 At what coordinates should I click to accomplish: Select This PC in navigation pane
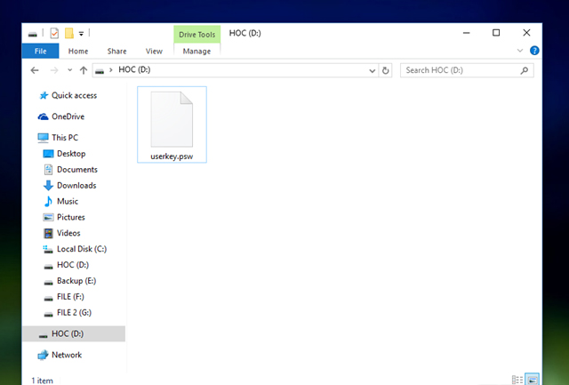click(x=65, y=138)
